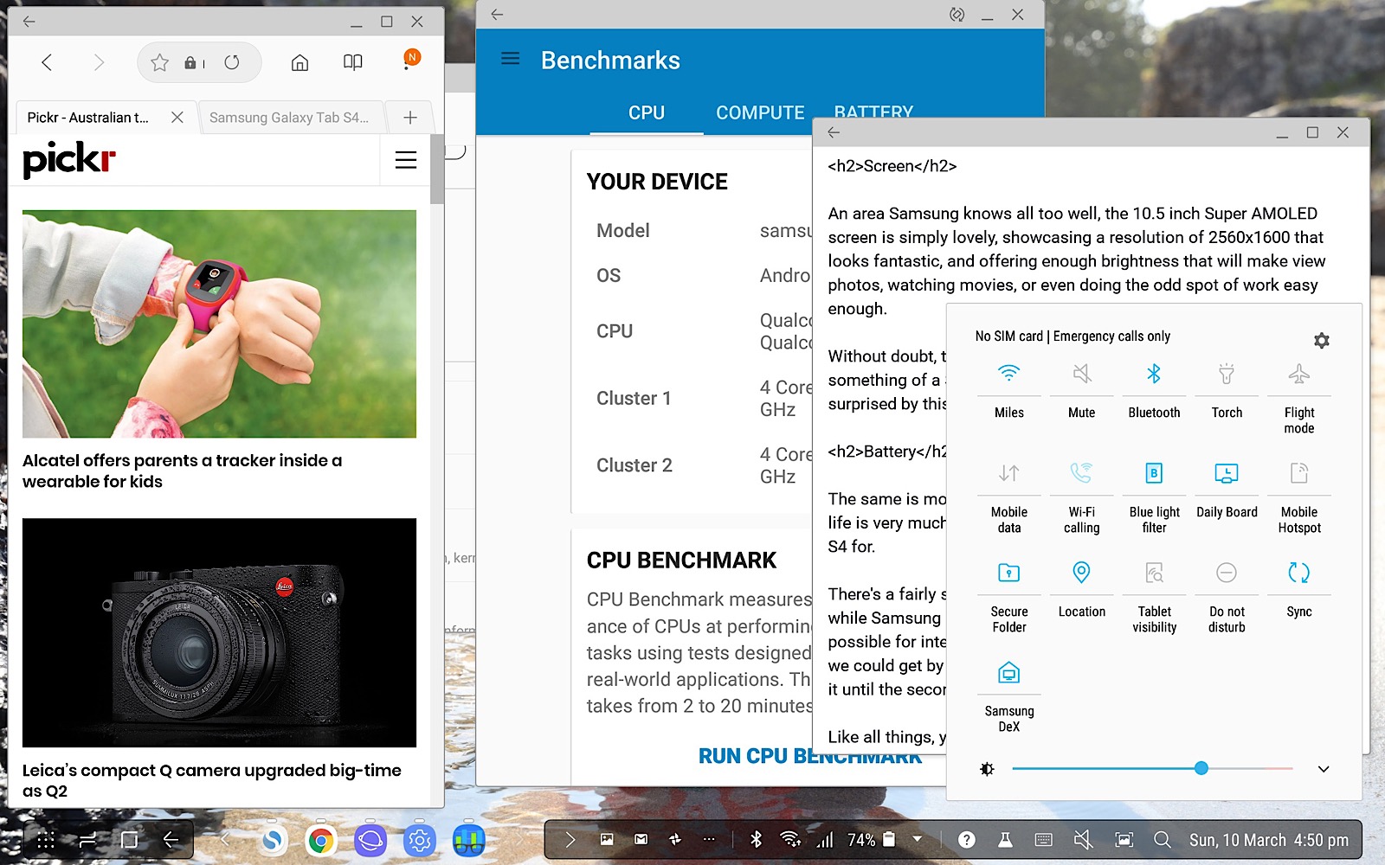Go back in the Pickr browser toolbar
Screen dimensions: 1385x865
coord(47,62)
